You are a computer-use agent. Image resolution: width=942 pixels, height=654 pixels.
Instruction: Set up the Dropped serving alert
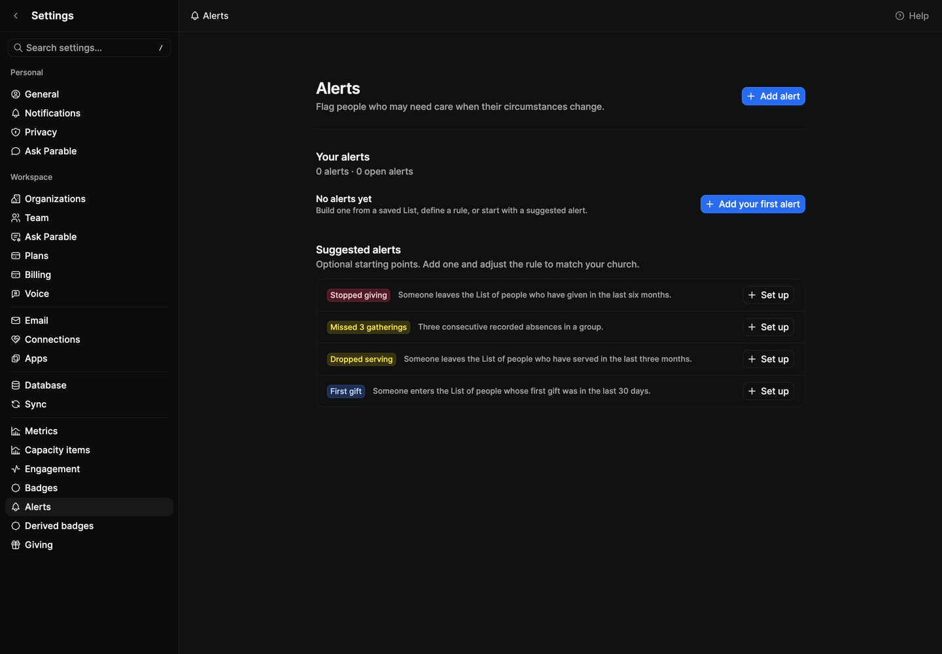tap(768, 359)
